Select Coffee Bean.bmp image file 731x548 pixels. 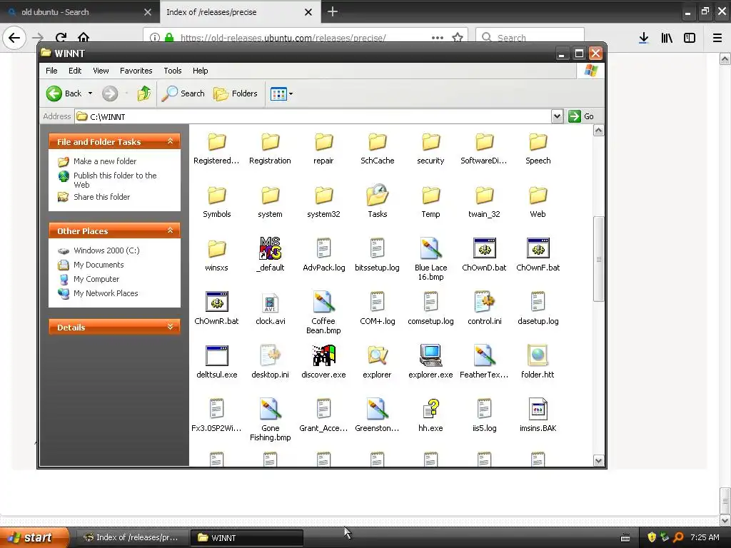[323, 313]
